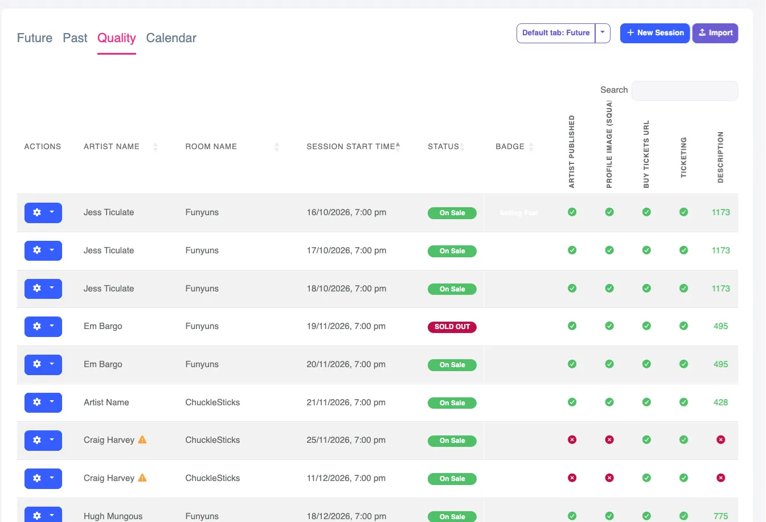Screen dimensions: 766x522
Task: Click description count 495 for 20/11/2026 session
Action: (x=720, y=364)
